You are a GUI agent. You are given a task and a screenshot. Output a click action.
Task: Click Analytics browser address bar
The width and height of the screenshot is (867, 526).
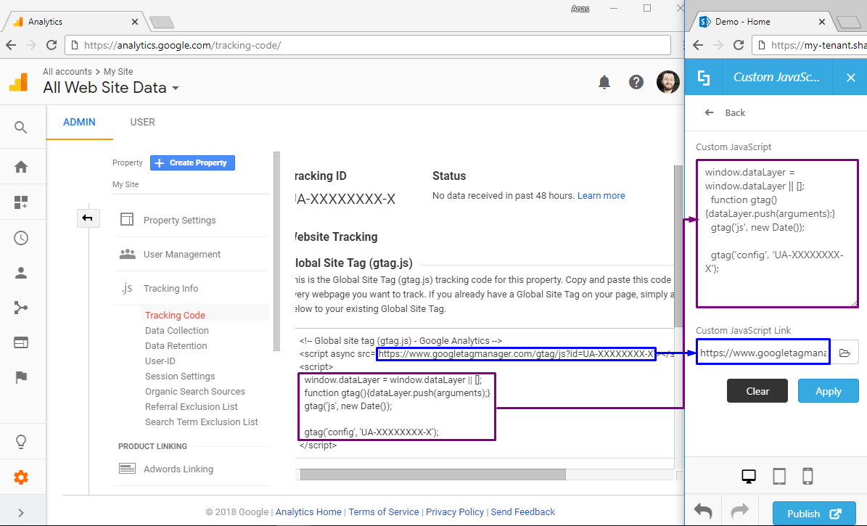pos(368,46)
